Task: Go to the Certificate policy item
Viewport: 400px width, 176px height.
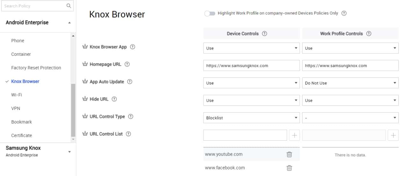Action: [22, 136]
